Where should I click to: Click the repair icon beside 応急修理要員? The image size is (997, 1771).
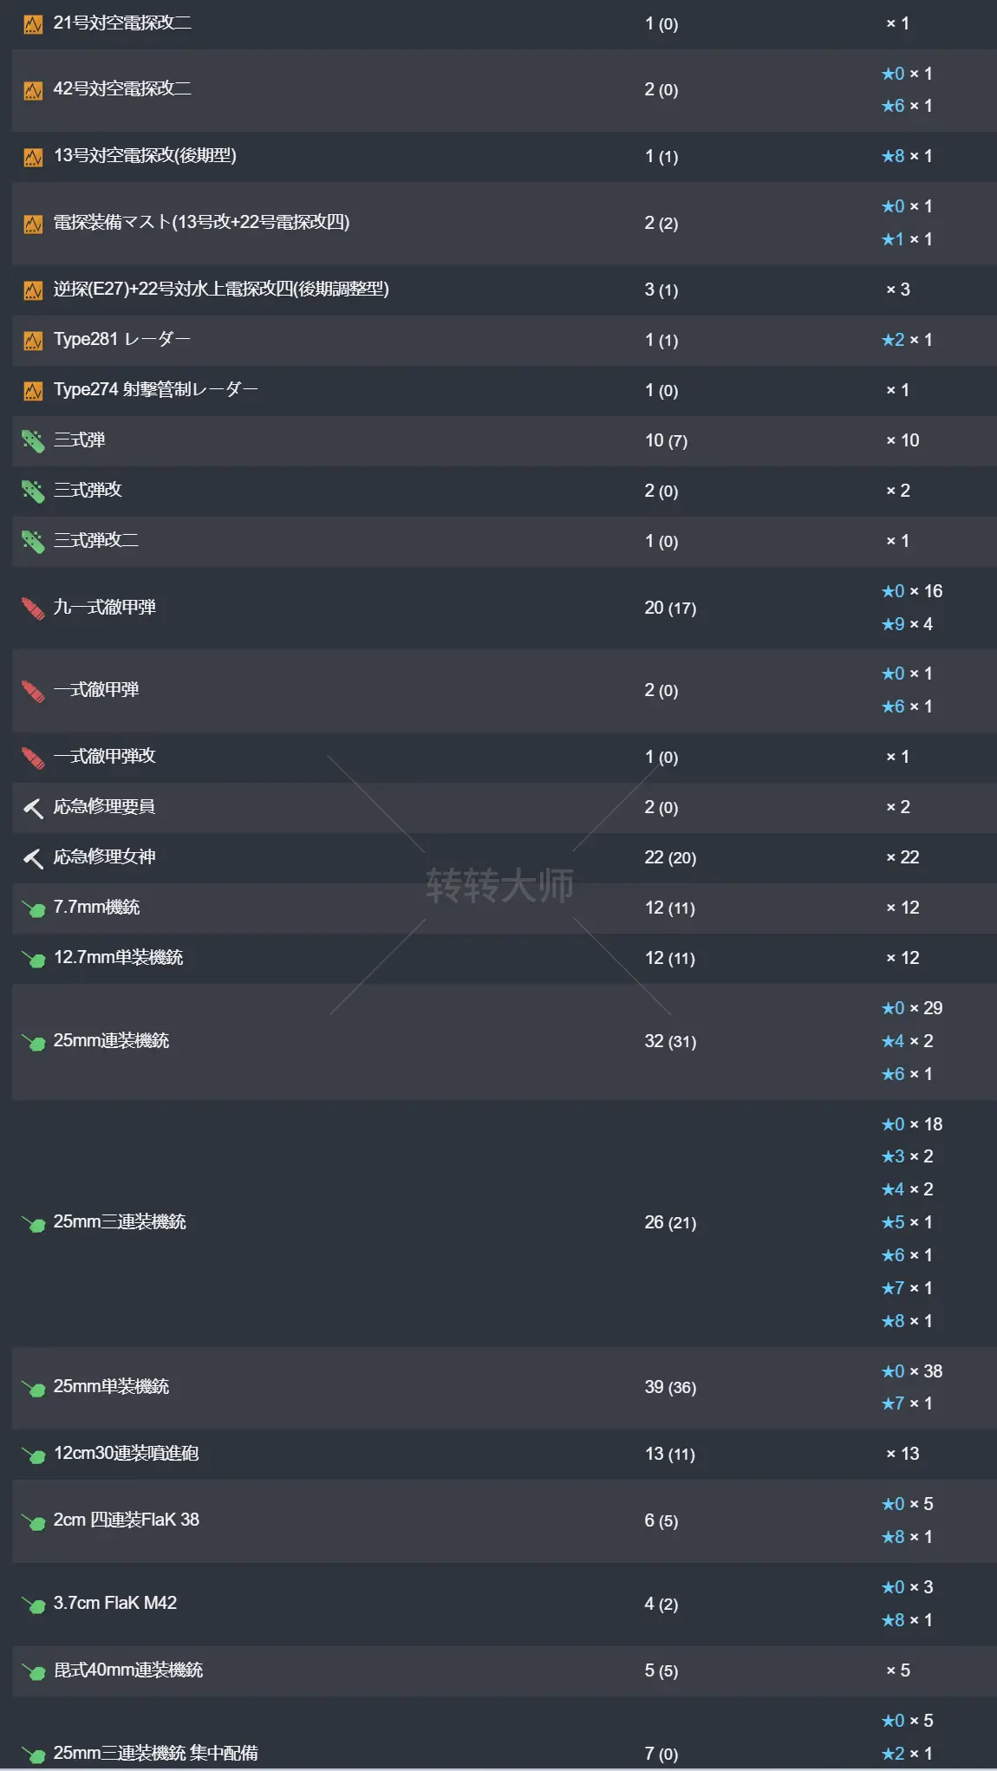pyautogui.click(x=33, y=808)
